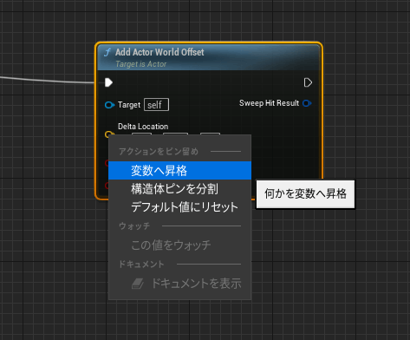Click the function icon in node header
Image resolution: width=410 pixels, height=340 pixels.
(107, 53)
